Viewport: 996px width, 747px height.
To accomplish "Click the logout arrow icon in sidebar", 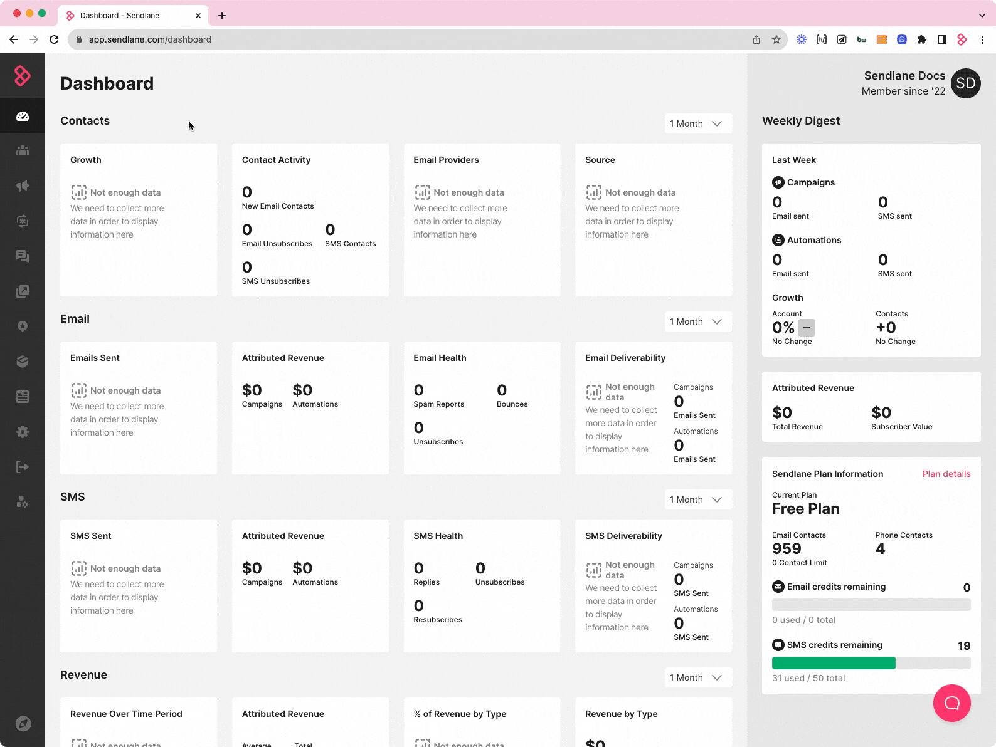I will [23, 467].
